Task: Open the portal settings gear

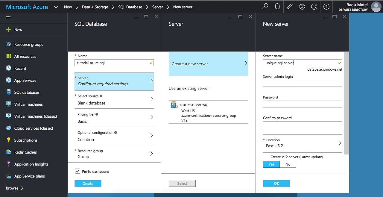Action: [x=302, y=6]
